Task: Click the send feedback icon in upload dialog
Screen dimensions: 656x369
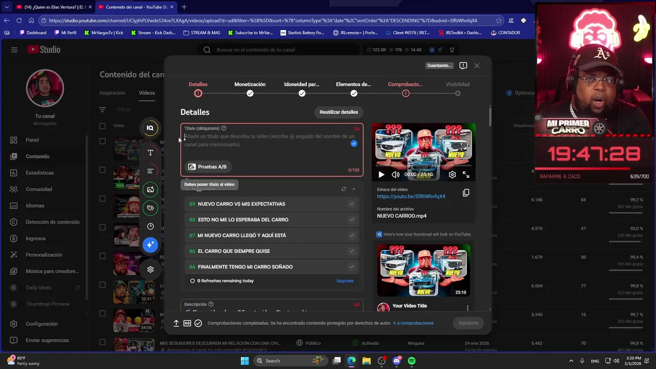Action: pos(463,66)
